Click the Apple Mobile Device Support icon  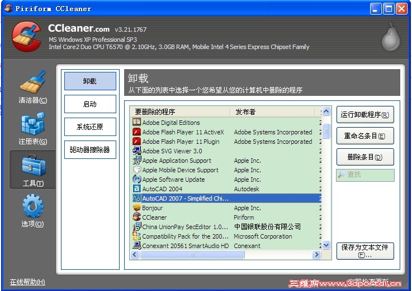pos(136,169)
